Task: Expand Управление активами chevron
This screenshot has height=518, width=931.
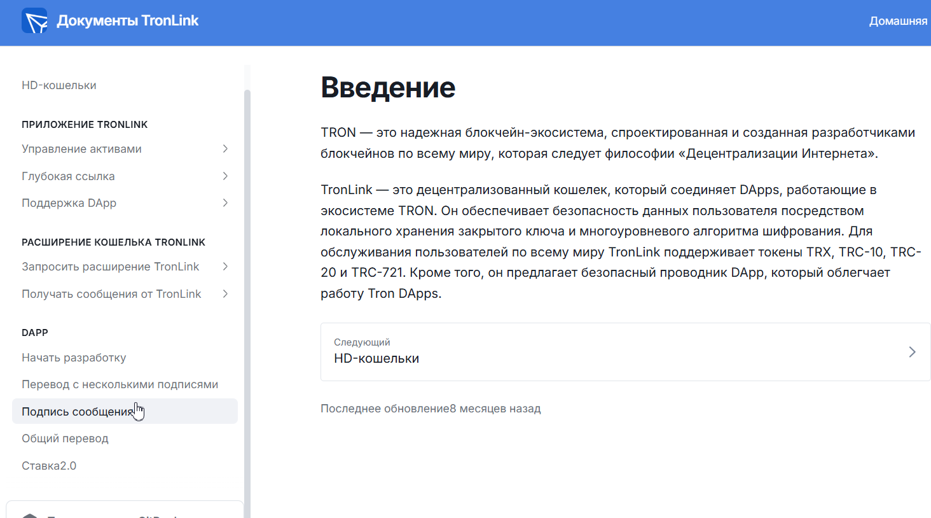Action: click(x=225, y=149)
